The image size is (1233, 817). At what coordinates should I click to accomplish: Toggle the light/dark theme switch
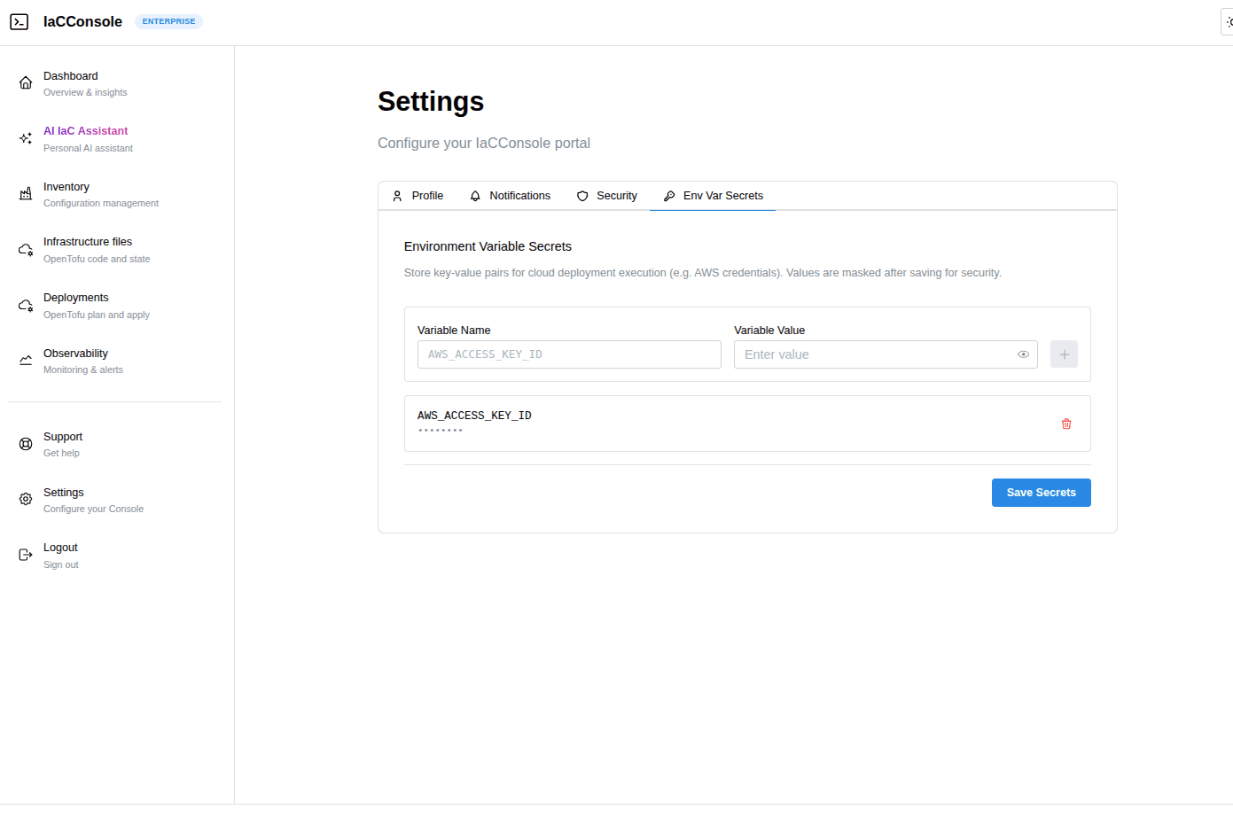(x=1228, y=22)
